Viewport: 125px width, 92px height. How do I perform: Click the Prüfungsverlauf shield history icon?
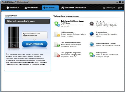92,54
